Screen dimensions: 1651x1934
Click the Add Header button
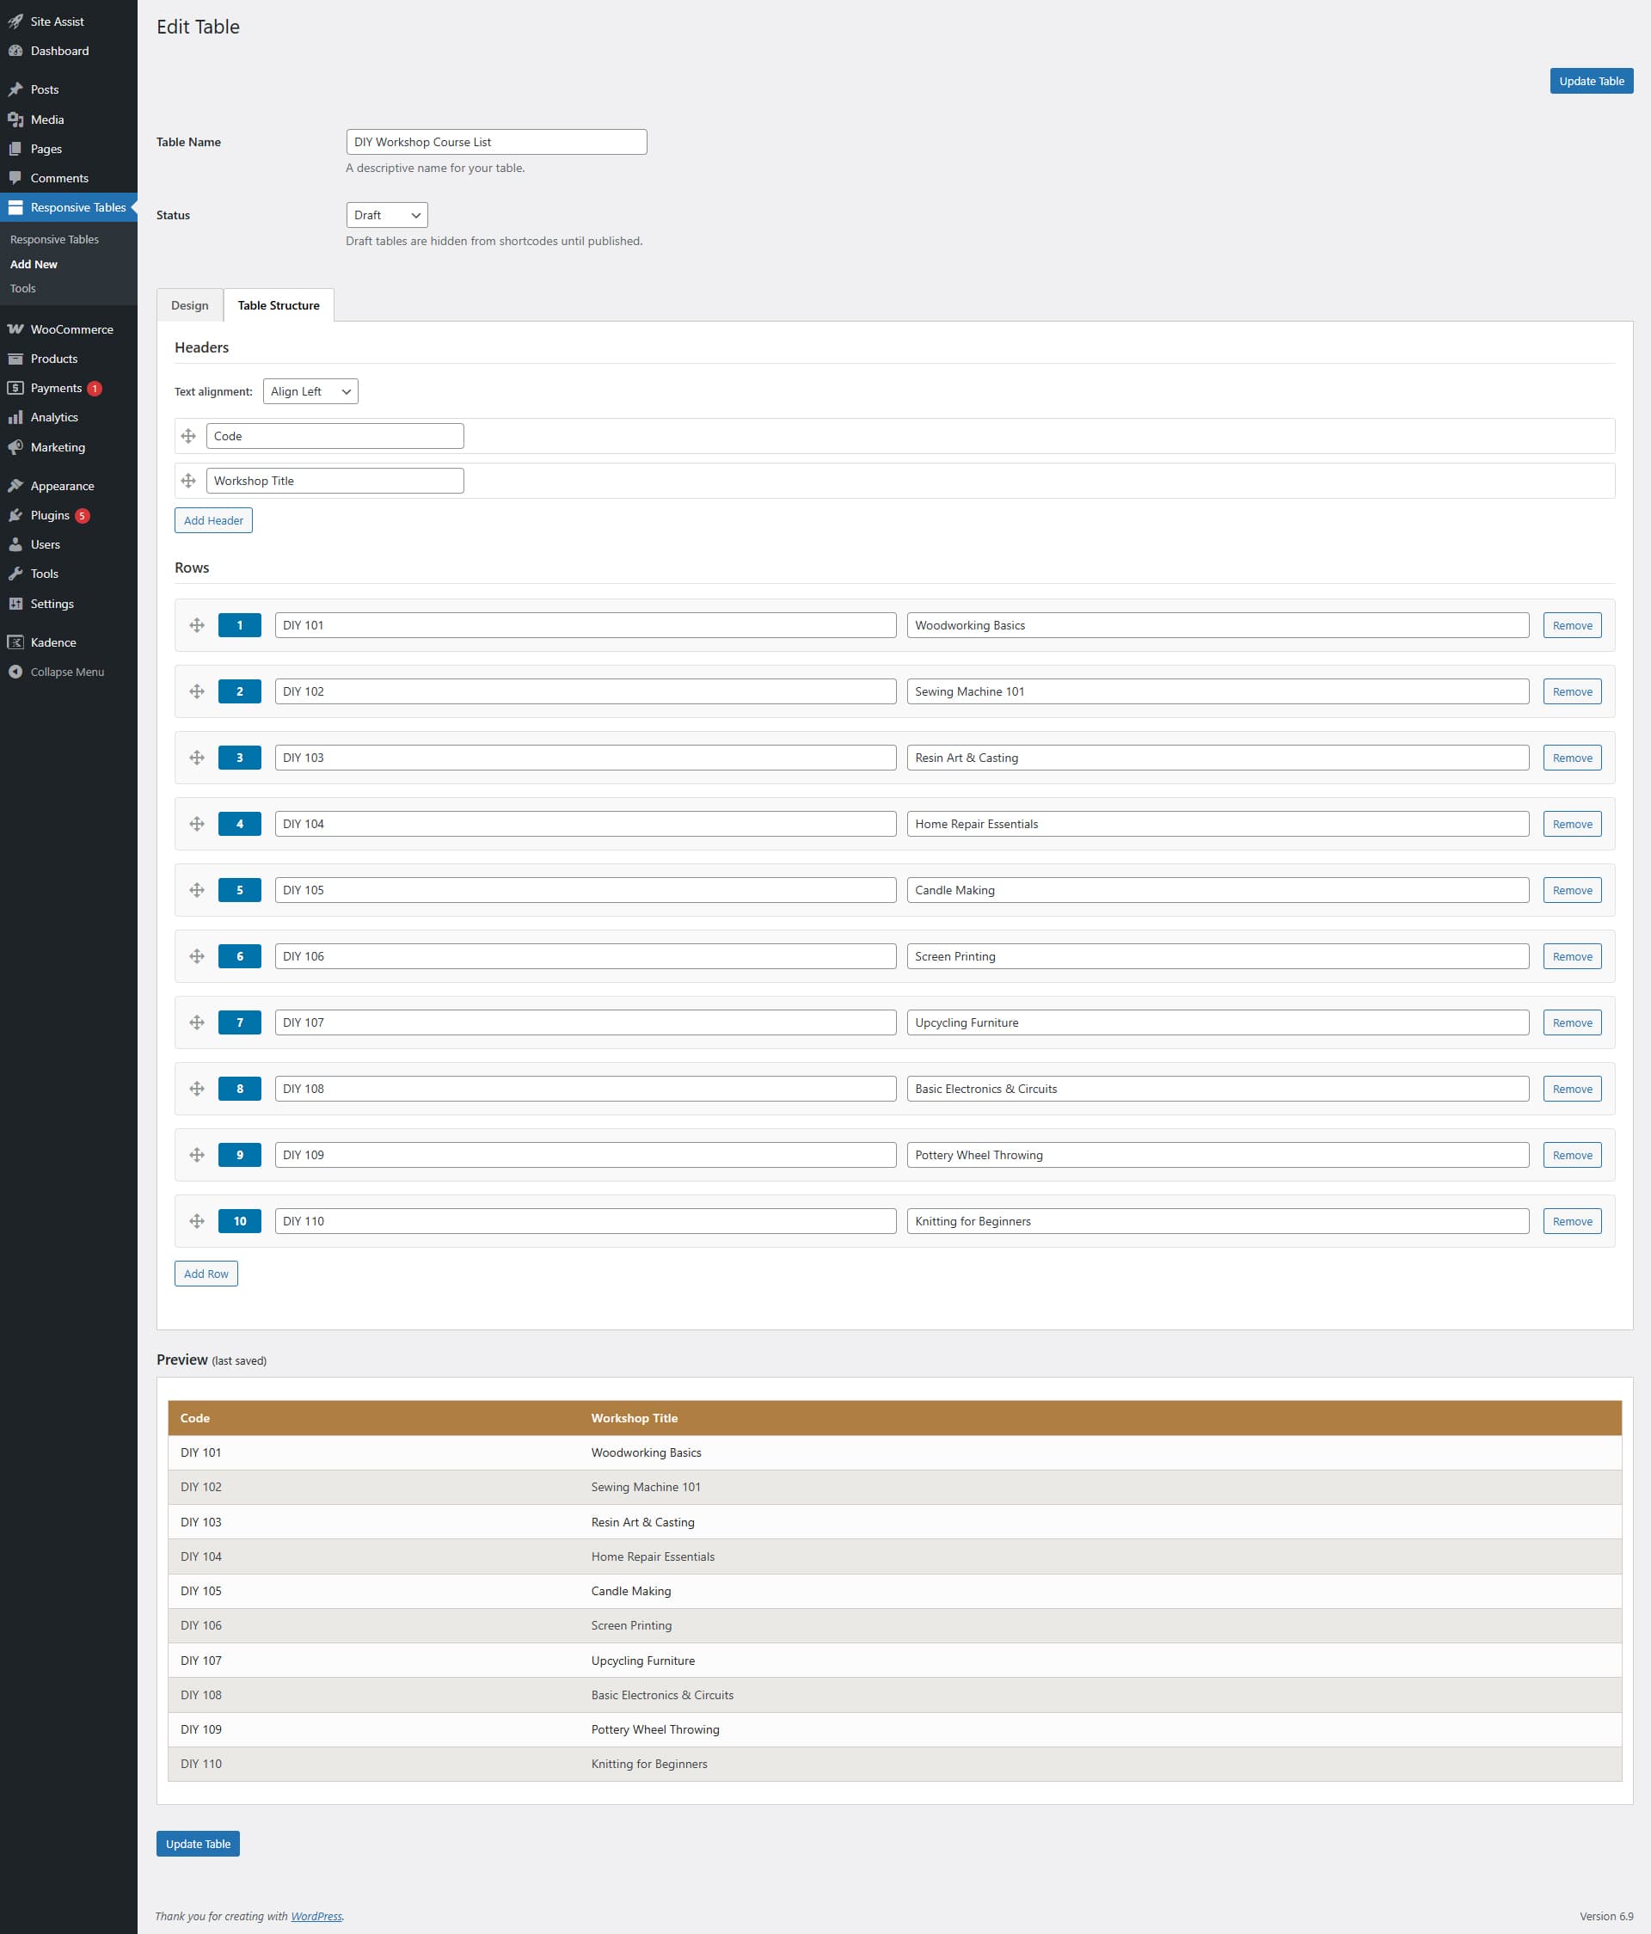tap(212, 520)
